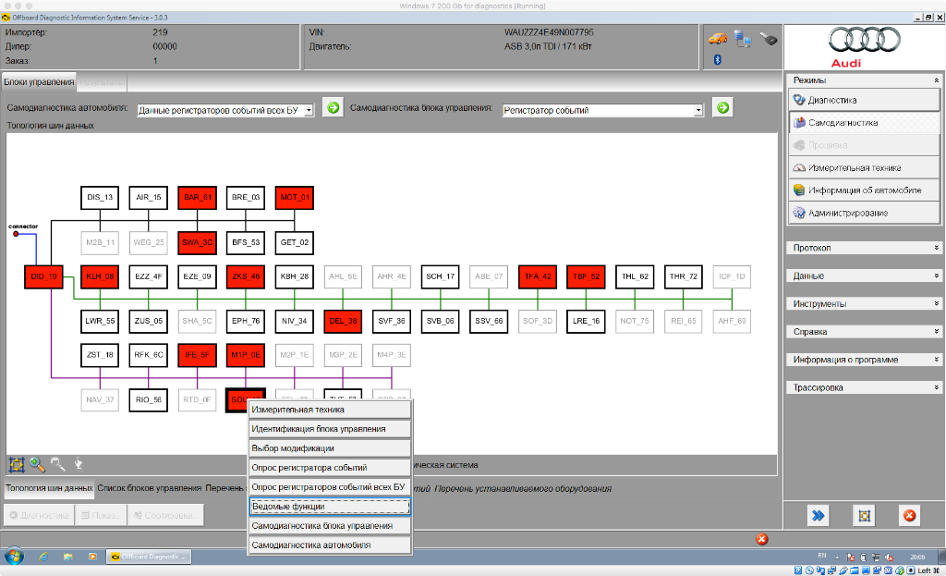Expand the Инструменты panel section
Image resolution: width=946 pixels, height=576 pixels.
coord(865,303)
